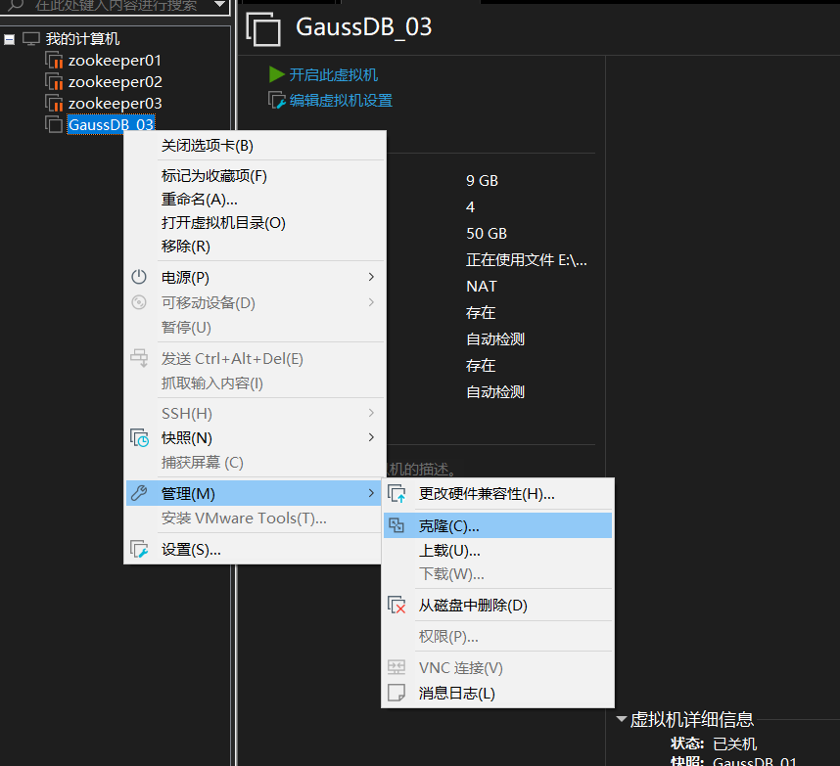Screen dimensions: 840x766
Task: Expand the SSH(H) submenu arrow
Action: pos(371,413)
